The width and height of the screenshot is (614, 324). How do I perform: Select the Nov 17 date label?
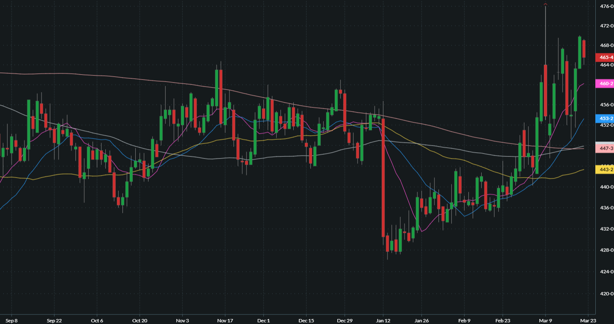point(224,321)
